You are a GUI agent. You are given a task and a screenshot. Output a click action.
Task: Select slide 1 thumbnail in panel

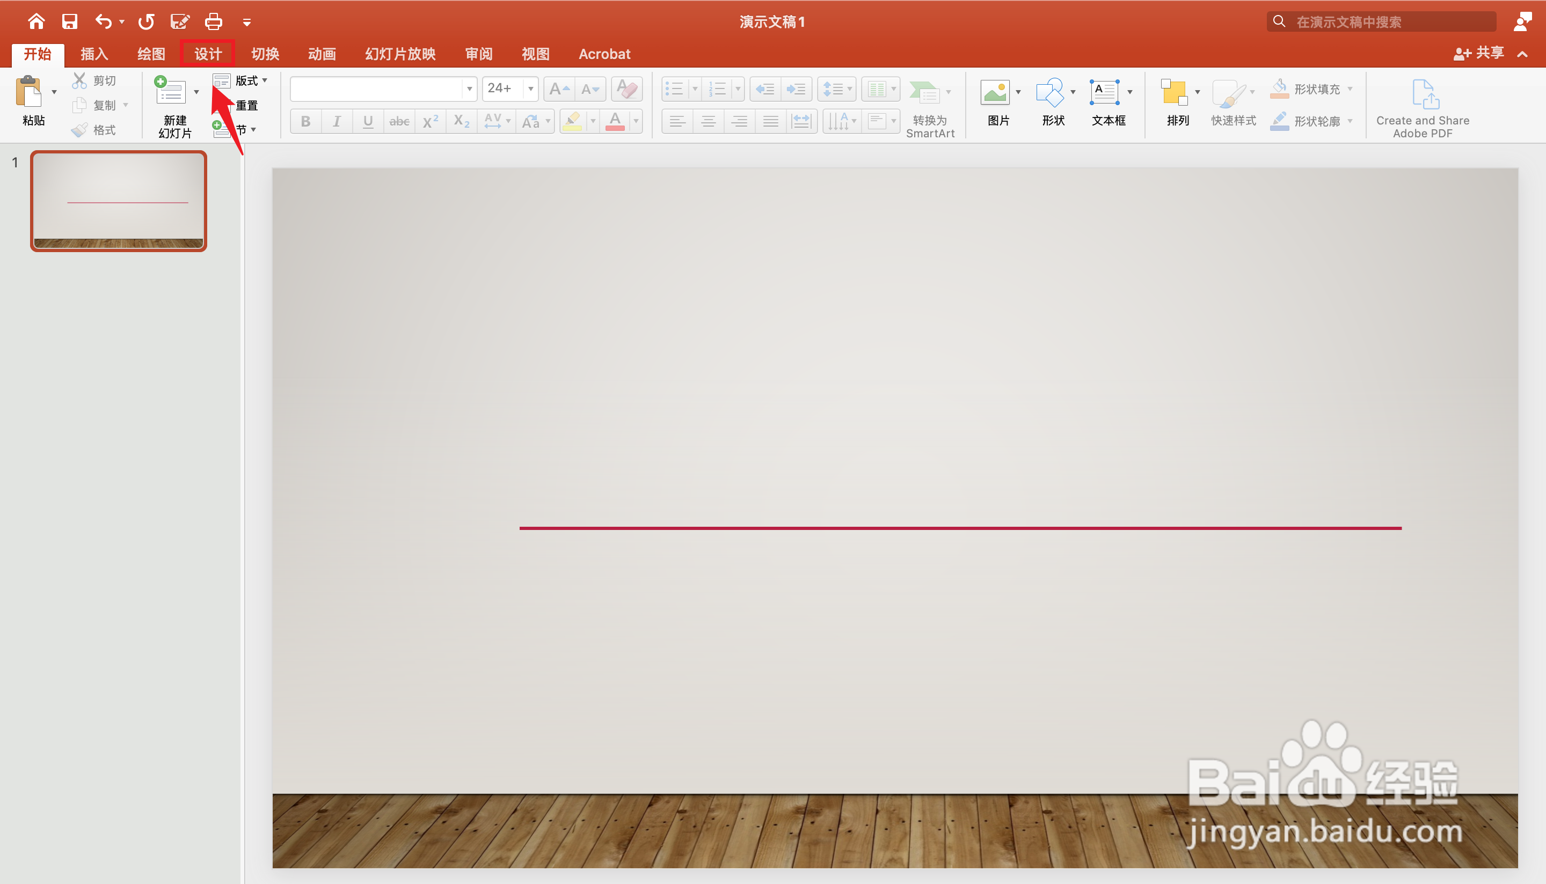pos(119,201)
